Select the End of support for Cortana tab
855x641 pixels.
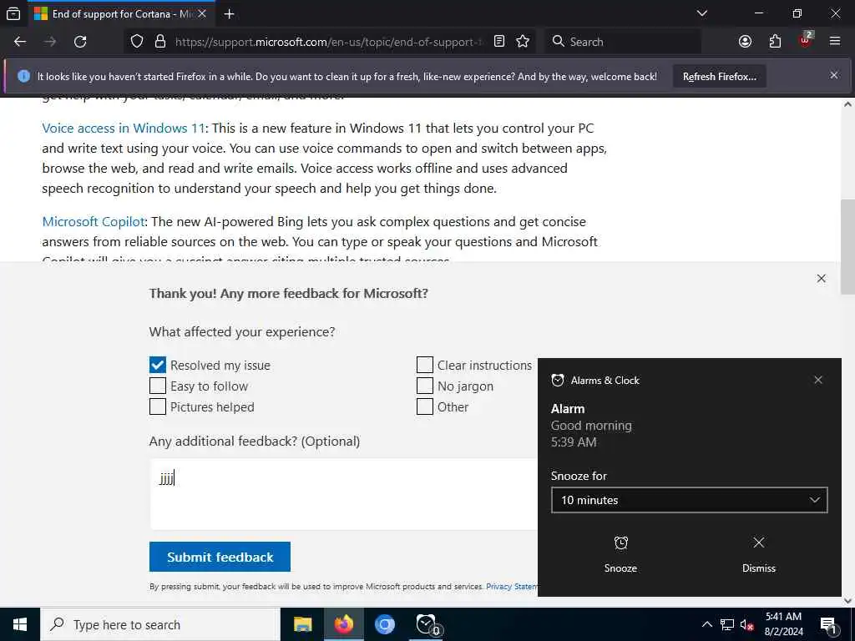(120, 13)
